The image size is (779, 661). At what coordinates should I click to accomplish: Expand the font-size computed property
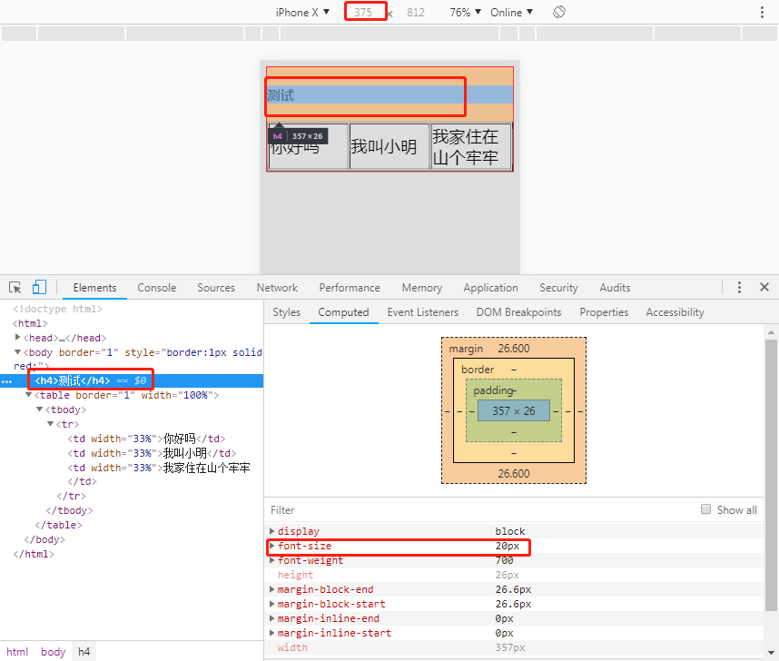coord(271,546)
